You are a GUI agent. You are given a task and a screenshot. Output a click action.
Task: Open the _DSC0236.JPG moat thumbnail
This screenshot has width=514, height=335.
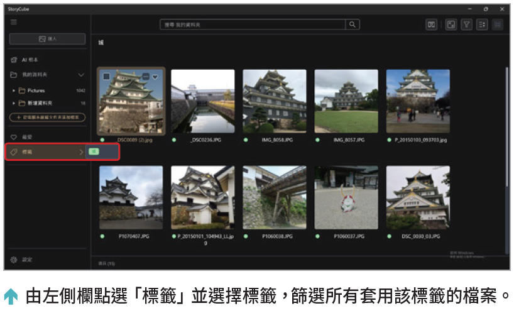[x=203, y=101]
